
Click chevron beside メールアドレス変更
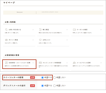click(x=101, y=63)
